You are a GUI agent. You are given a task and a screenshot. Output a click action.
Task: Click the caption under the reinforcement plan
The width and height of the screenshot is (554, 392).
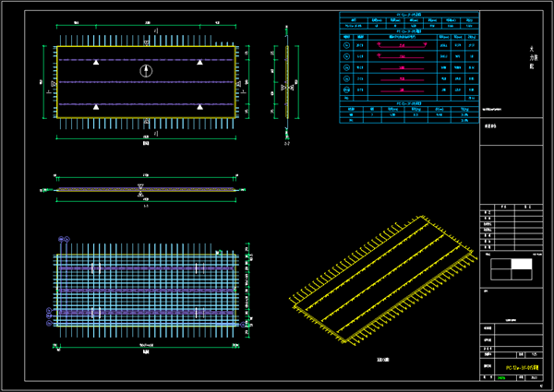(146, 351)
